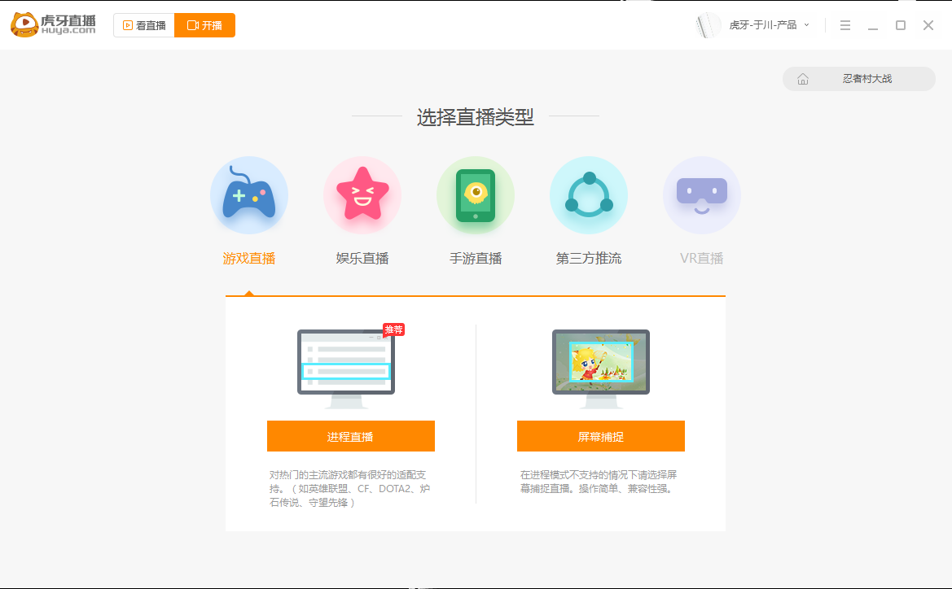The width and height of the screenshot is (952, 589).
Task: Click the red 推荐 badge
Action: pos(393,329)
